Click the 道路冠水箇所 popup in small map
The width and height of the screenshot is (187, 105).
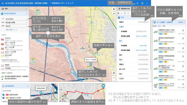(x=41, y=88)
